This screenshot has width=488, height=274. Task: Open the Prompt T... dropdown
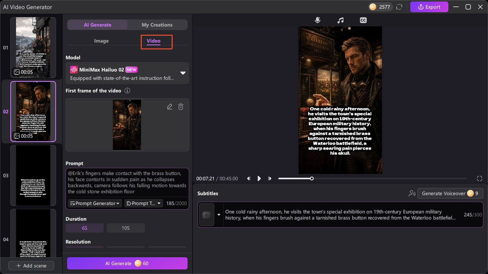click(x=144, y=203)
